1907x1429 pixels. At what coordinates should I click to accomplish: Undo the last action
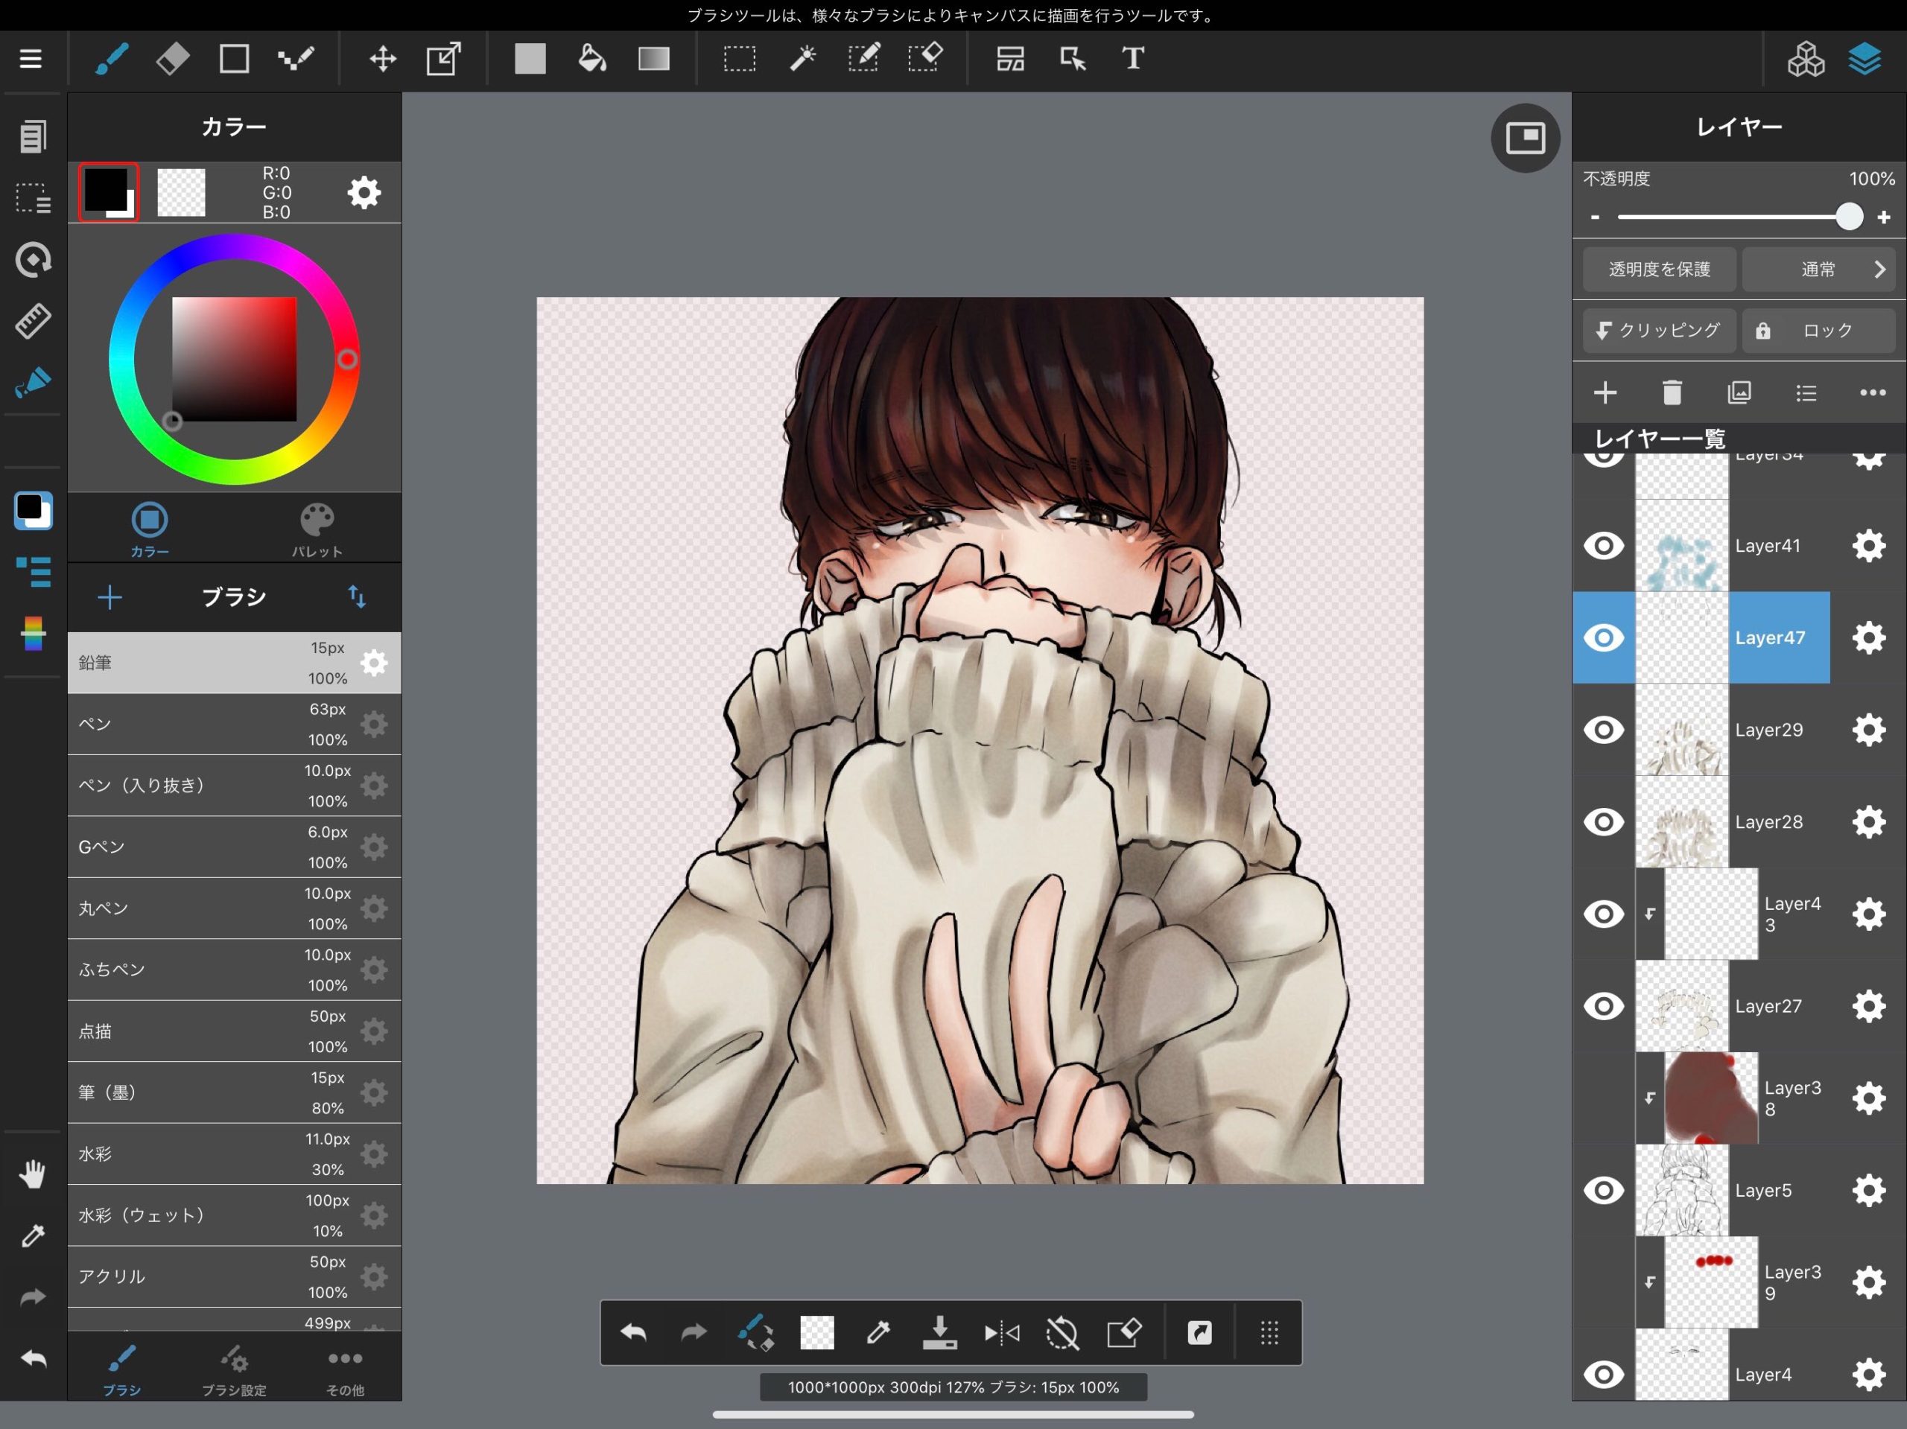(632, 1332)
